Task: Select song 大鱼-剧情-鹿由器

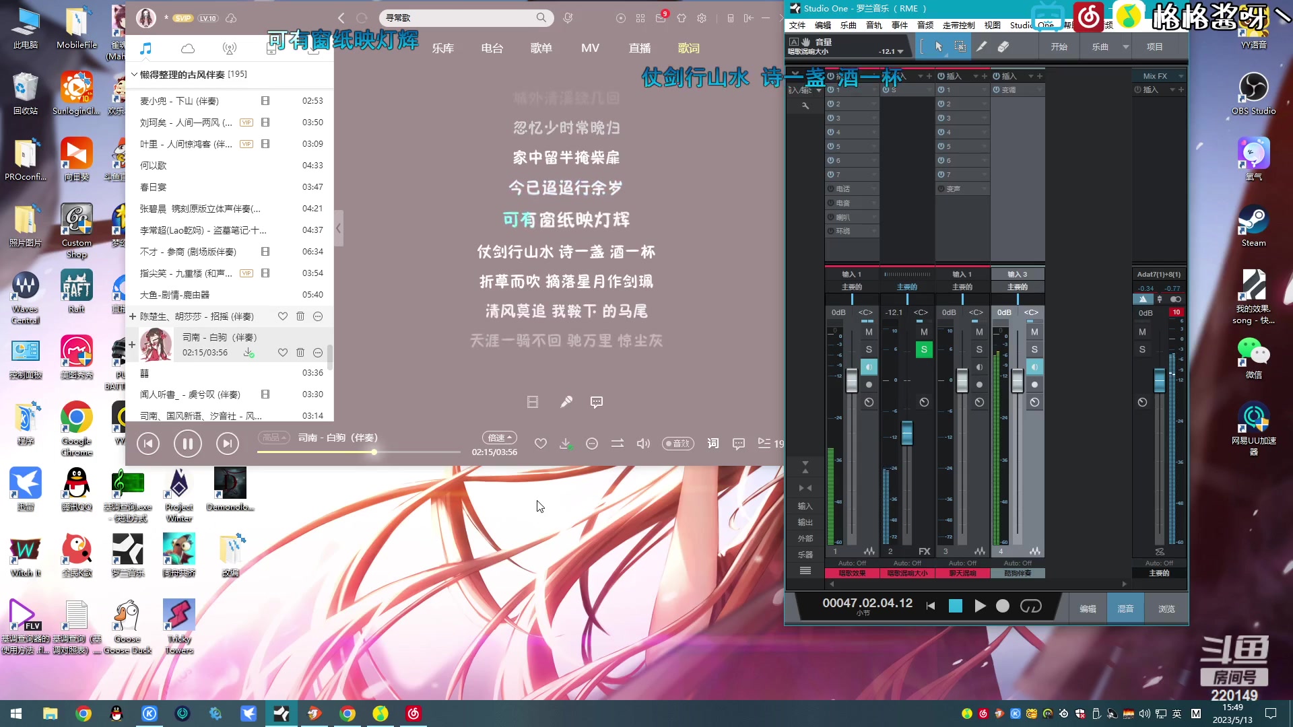Action: point(230,295)
